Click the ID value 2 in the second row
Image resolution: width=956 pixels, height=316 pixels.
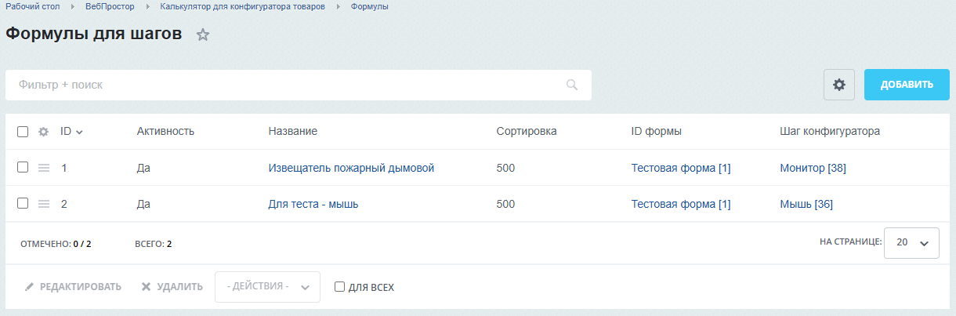tap(64, 204)
